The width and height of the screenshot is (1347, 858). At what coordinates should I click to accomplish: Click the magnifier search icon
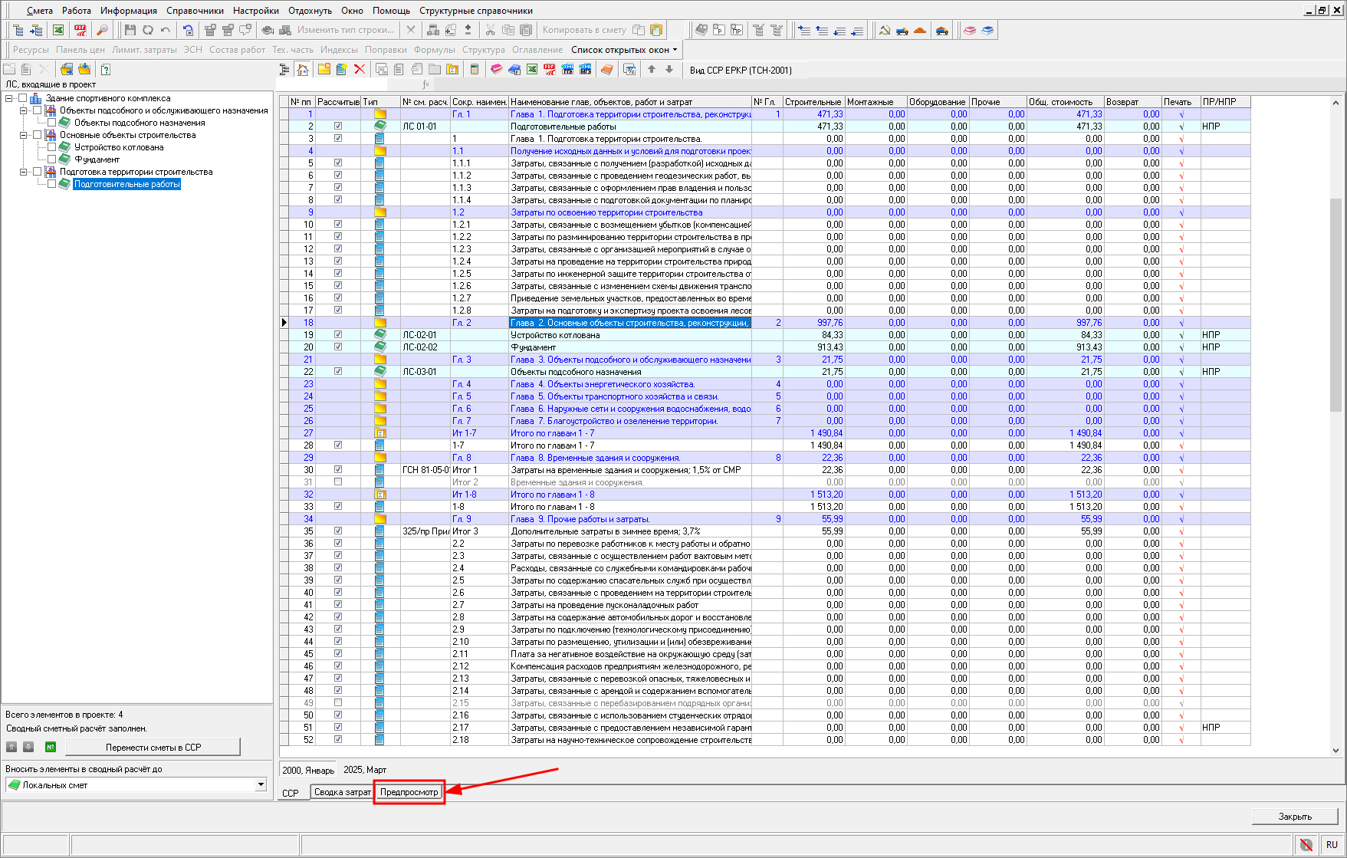[x=101, y=30]
